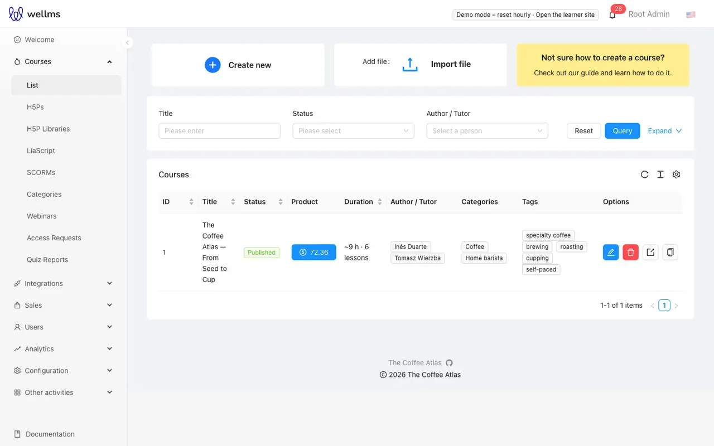Click the blue plus Create new icon

(x=213, y=65)
